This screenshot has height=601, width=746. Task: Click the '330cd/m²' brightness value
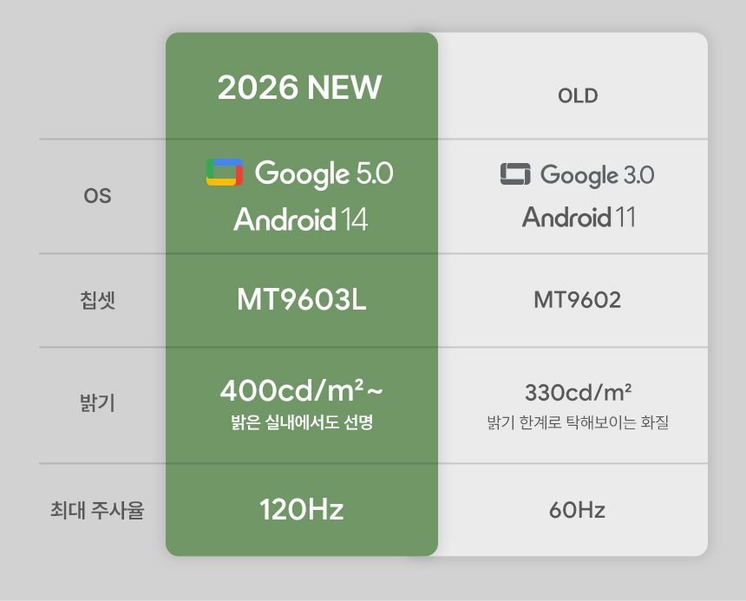pos(578,393)
